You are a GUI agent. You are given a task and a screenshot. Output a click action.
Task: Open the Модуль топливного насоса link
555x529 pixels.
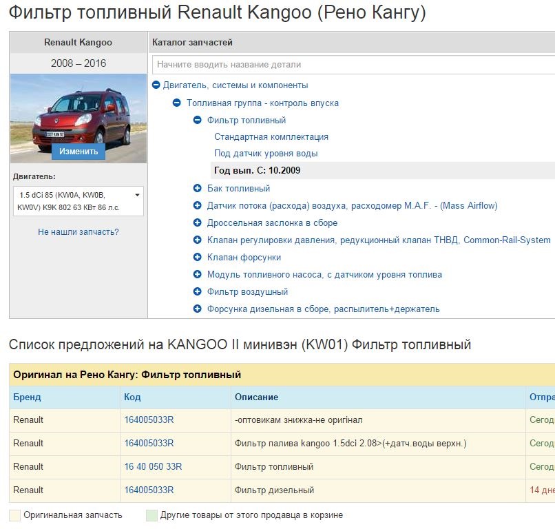324,274
